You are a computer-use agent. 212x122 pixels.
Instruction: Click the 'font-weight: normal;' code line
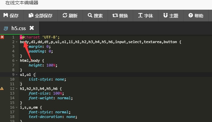(x=51, y=98)
